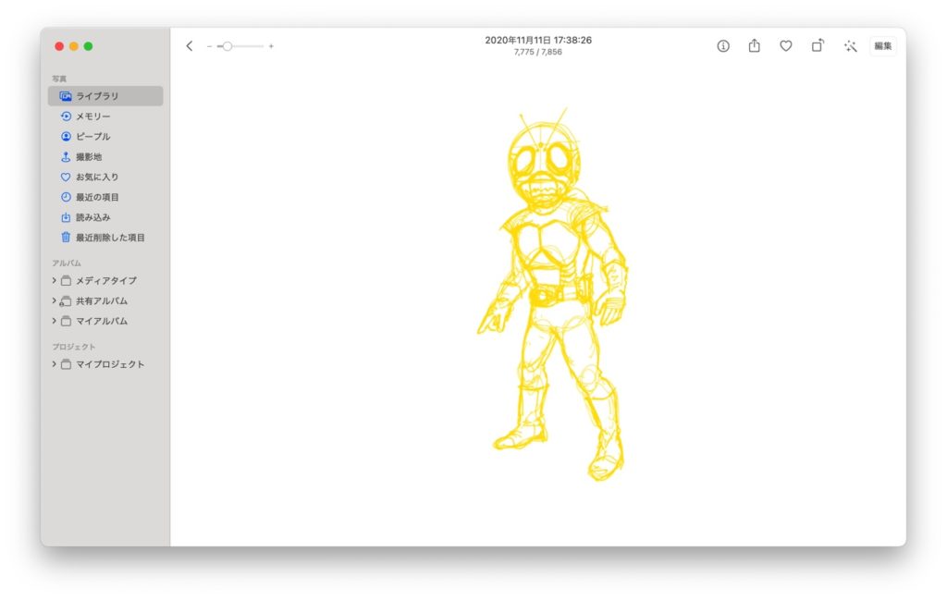
Task: Expand the メディアタイプ album group
Action: pyautogui.click(x=54, y=280)
